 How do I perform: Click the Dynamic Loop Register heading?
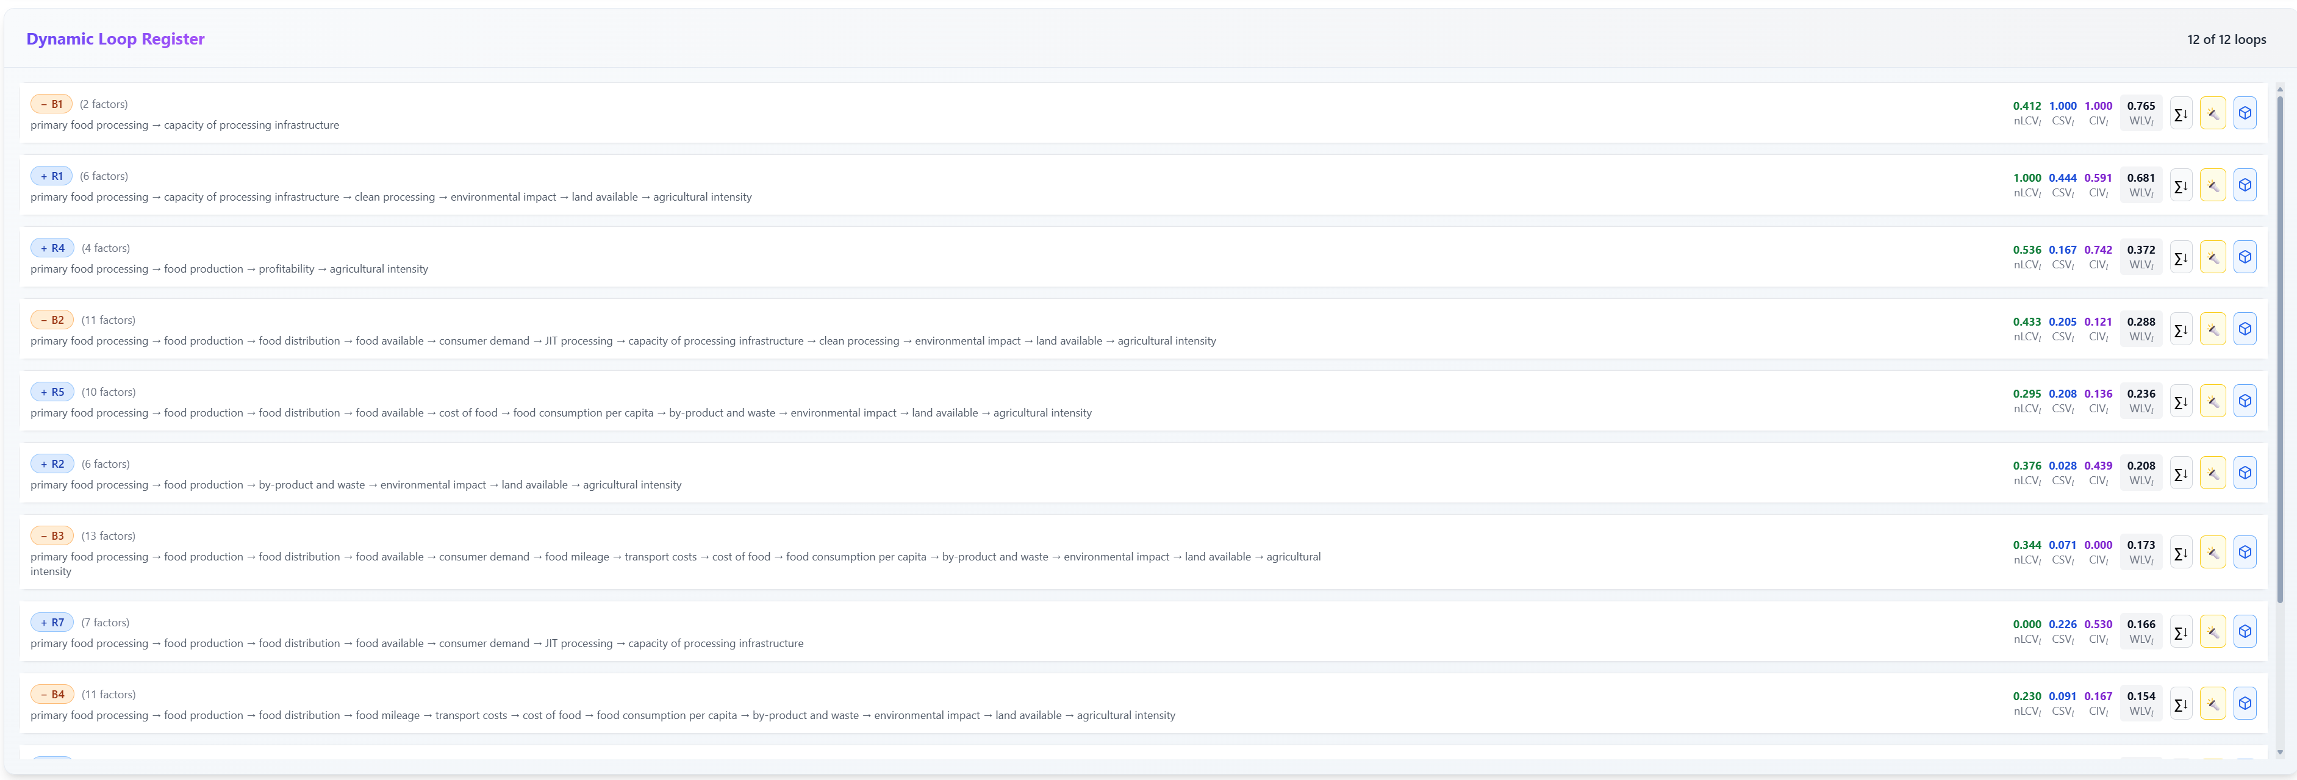pyautogui.click(x=115, y=39)
